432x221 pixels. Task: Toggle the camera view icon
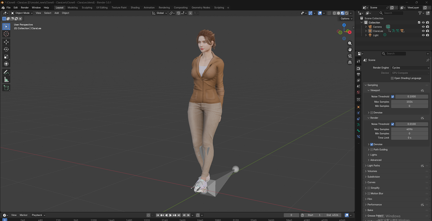pyautogui.click(x=350, y=56)
